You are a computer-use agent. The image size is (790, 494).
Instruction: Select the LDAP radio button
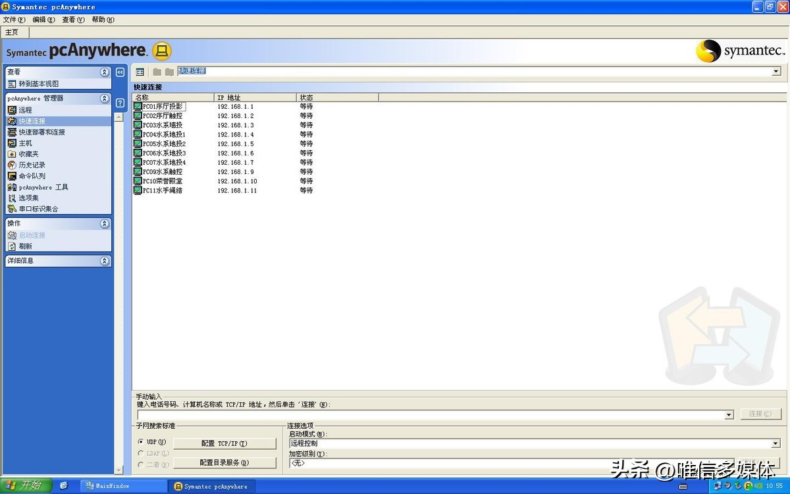tap(141, 453)
